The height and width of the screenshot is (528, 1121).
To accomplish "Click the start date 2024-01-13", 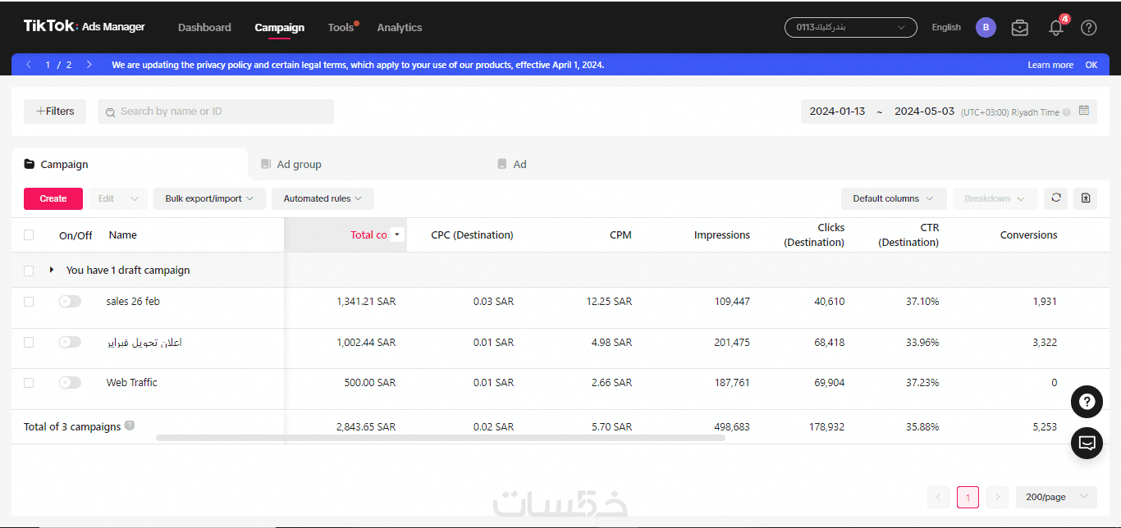I will point(837,112).
